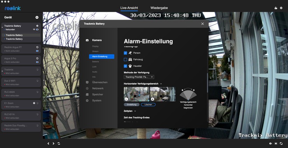The width and height of the screenshot is (288, 148).
Task: Switch to the Live-Ansicht tab
Action: point(129,8)
